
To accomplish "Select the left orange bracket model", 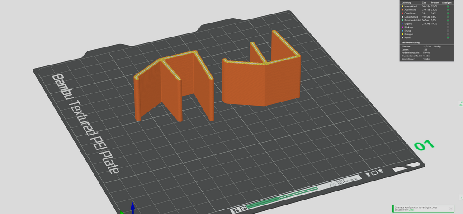I will point(174,85).
